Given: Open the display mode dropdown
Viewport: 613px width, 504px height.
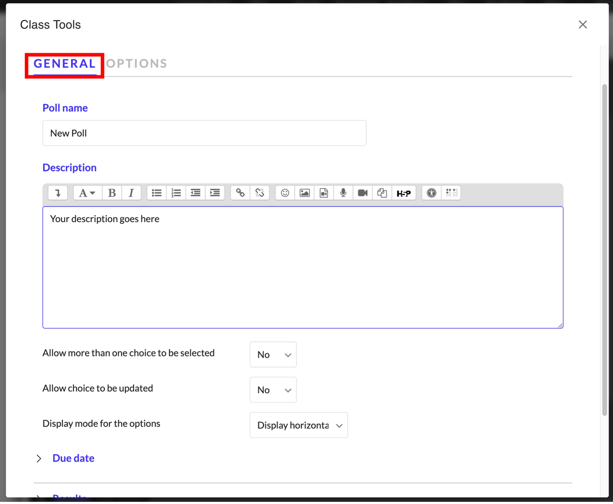Looking at the screenshot, I should click(299, 425).
